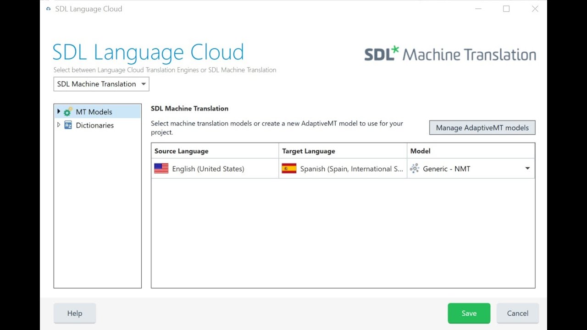
Task: Save the translation settings
Action: 469,313
